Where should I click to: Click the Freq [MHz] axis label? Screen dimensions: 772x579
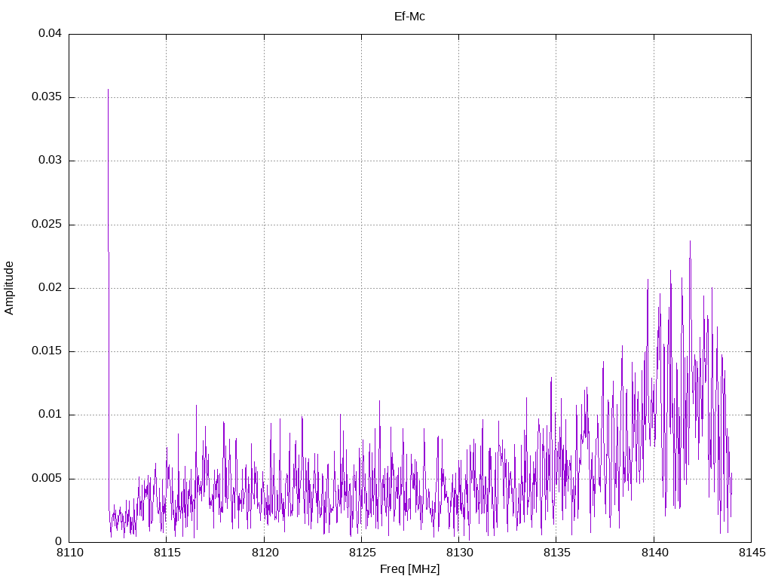coord(409,569)
